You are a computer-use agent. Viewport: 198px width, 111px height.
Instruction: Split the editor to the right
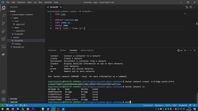[191, 7]
